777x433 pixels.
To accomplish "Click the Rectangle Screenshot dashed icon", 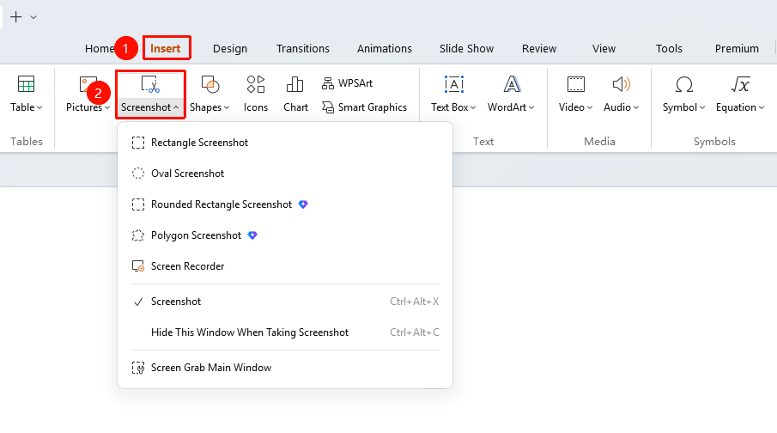I will [138, 143].
